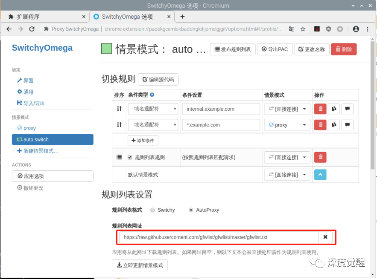The height and width of the screenshot is (279, 377).
Task: Click the 应用选项 button
Action: 53,176
